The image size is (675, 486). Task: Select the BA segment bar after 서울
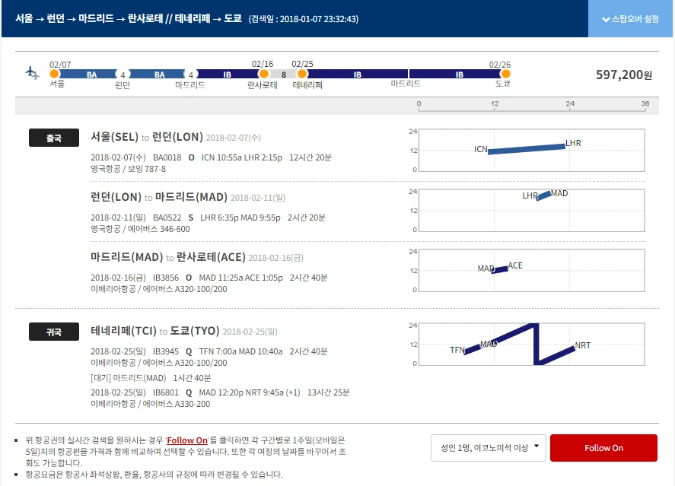pyautogui.click(x=91, y=74)
